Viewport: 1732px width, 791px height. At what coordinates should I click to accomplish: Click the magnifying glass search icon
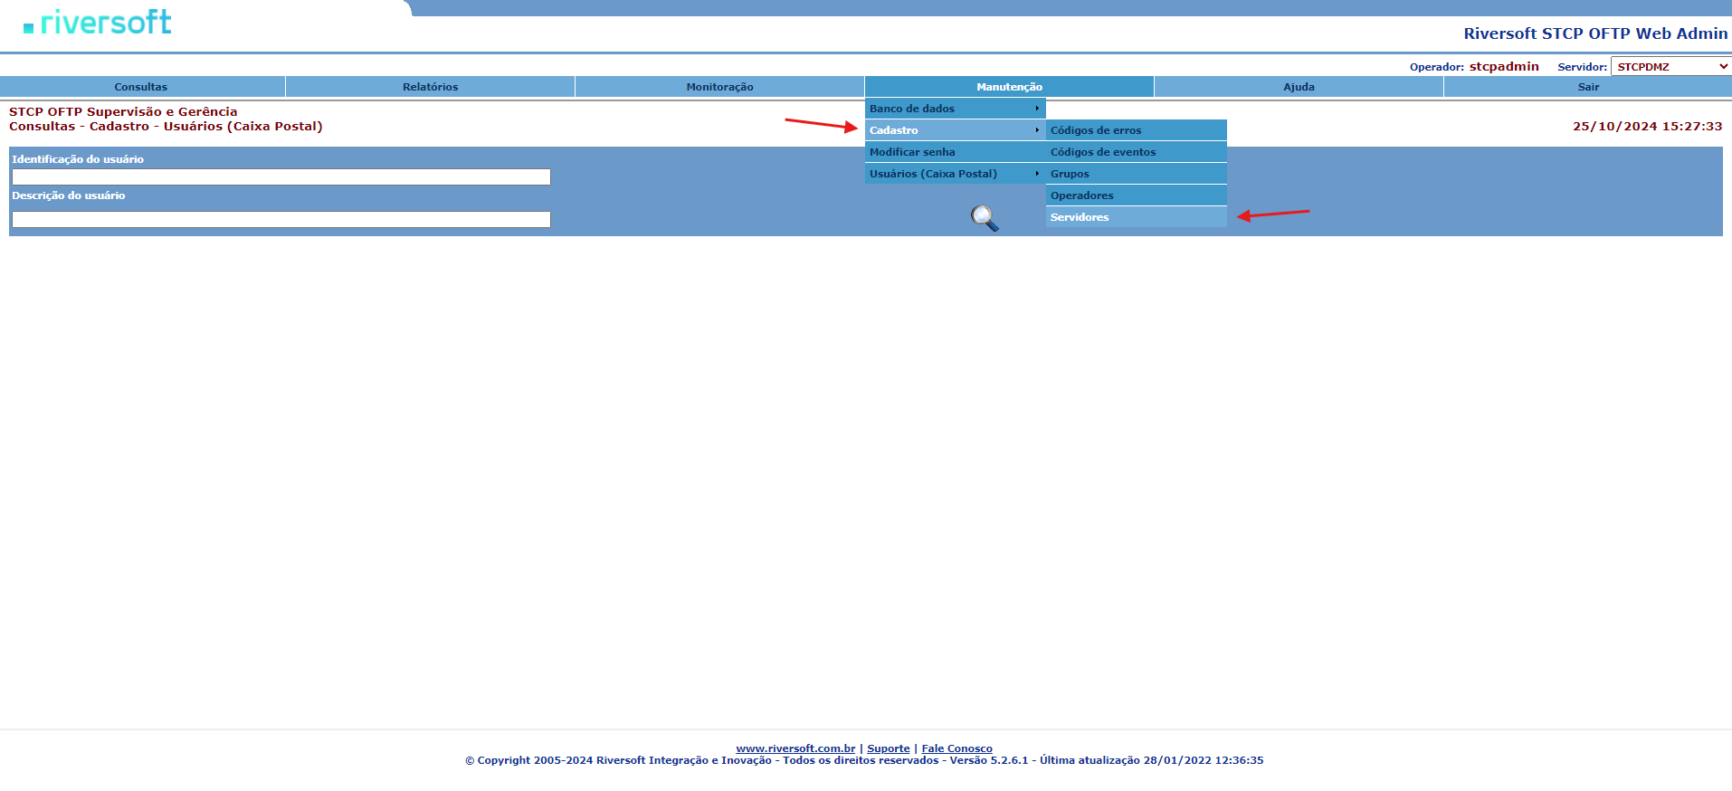[985, 218]
